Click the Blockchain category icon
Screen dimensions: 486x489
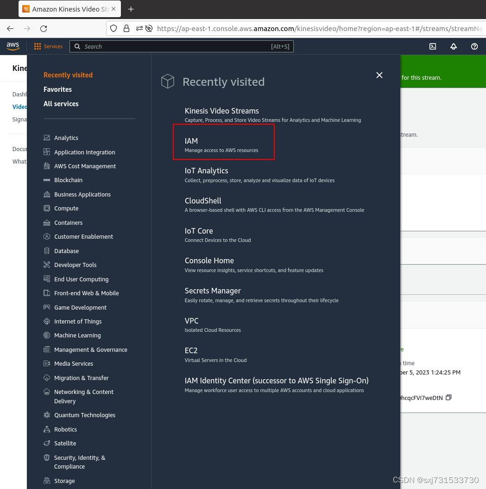[x=47, y=180]
